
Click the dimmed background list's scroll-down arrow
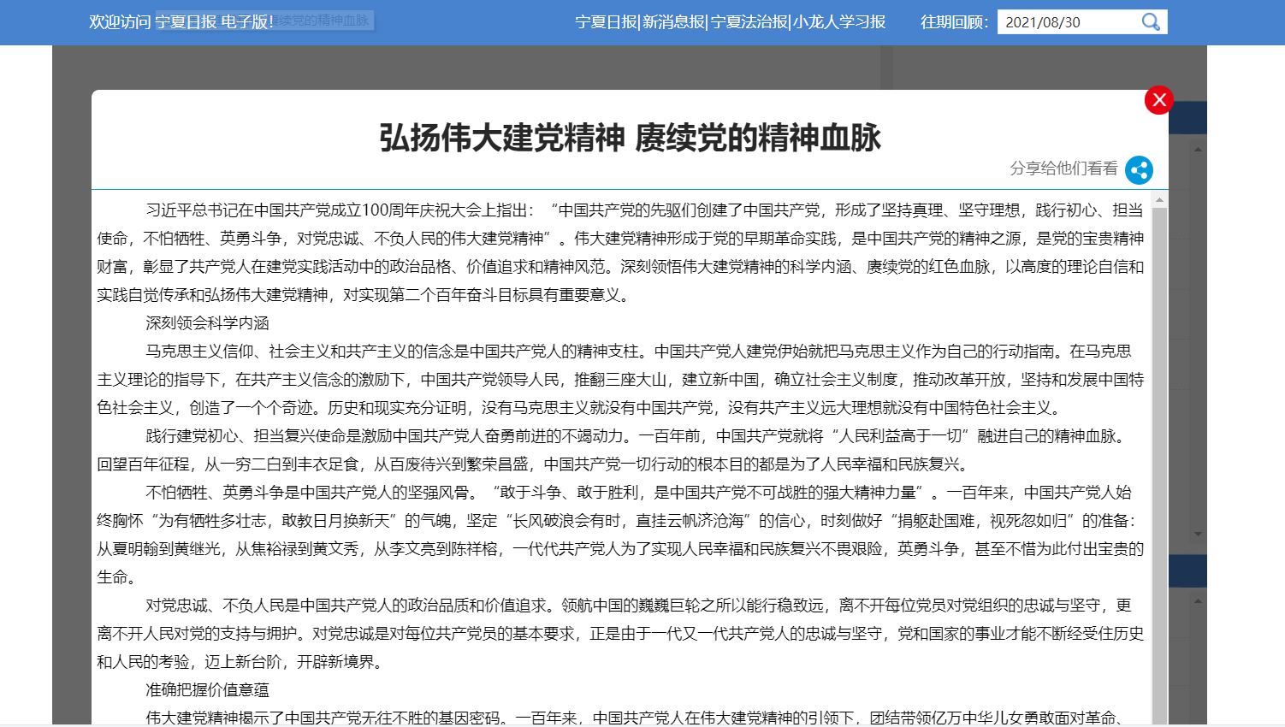pos(1198,534)
